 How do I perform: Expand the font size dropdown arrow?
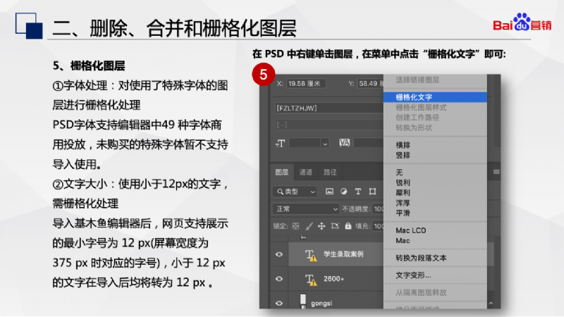point(325,143)
